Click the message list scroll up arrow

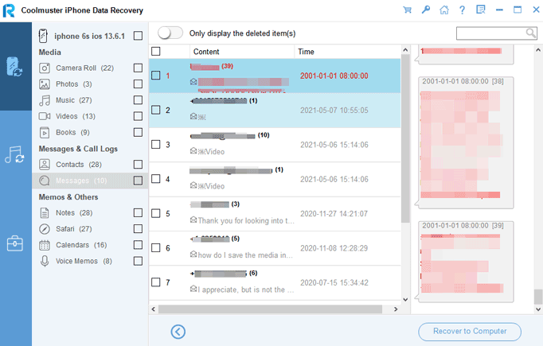point(405,51)
